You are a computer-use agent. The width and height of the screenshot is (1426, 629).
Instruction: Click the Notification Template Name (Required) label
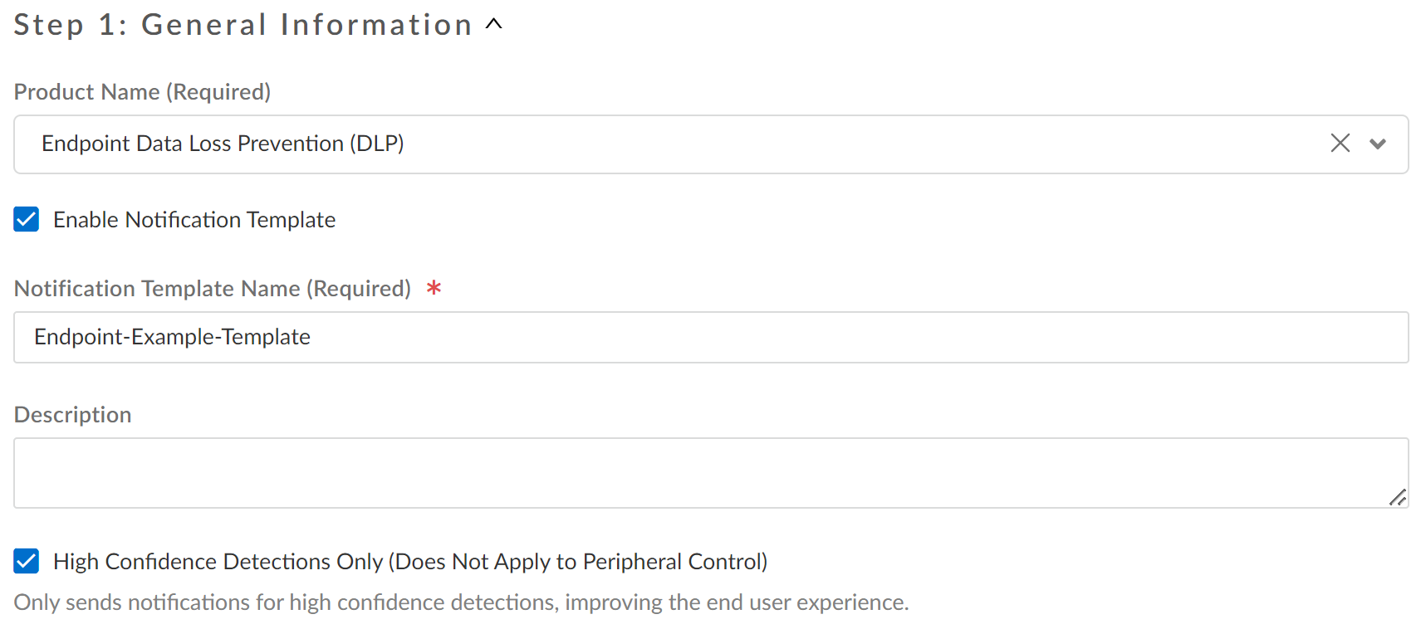[x=212, y=289]
